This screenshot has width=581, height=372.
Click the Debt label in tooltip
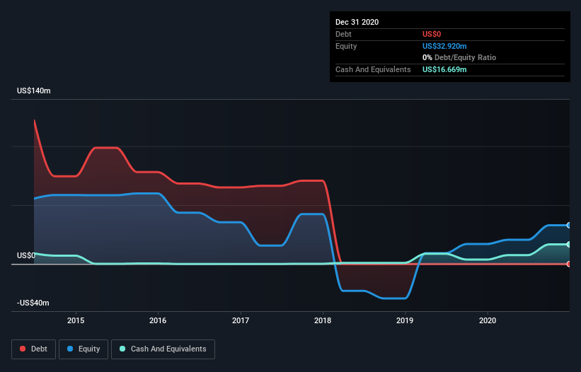coord(343,34)
